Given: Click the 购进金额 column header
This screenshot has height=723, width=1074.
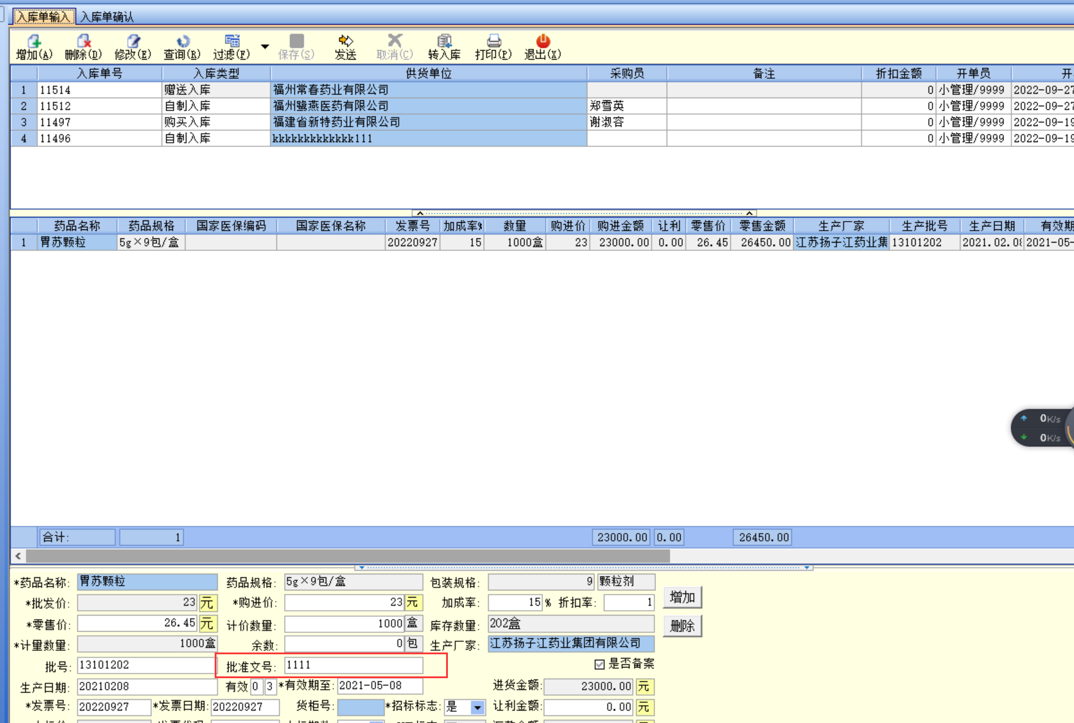Looking at the screenshot, I should (620, 226).
